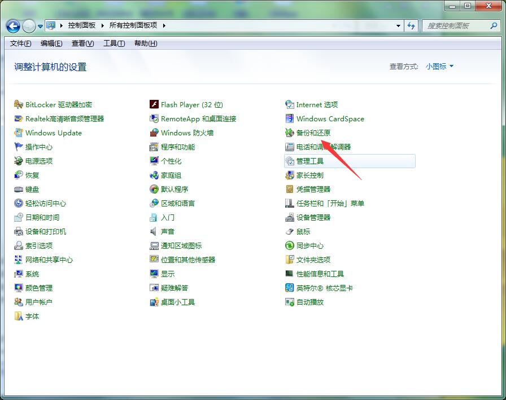Open the 字体 link

(x=32, y=316)
